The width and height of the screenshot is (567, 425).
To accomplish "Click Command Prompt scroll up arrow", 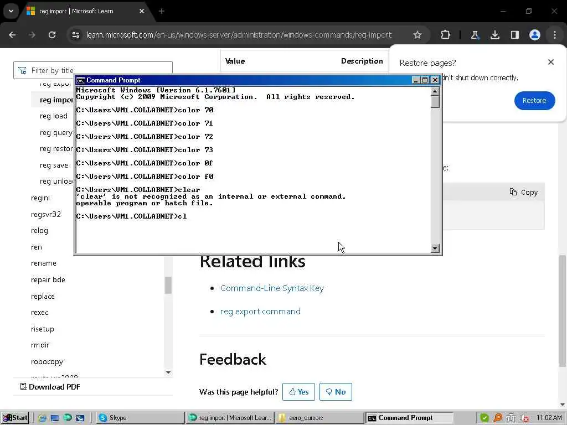I will pos(435,91).
